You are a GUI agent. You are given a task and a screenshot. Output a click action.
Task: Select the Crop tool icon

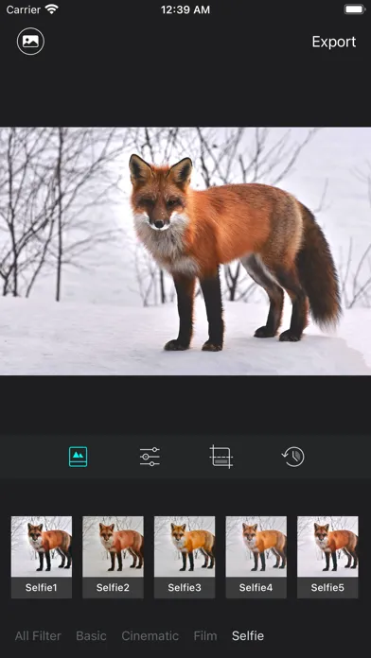(221, 457)
